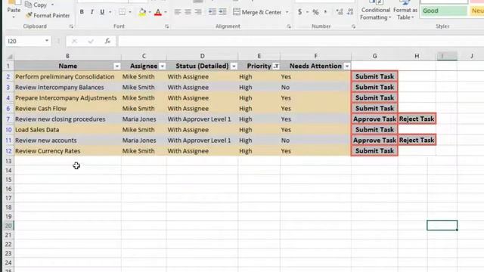
Task: Select row 13 header
Action: point(8,161)
